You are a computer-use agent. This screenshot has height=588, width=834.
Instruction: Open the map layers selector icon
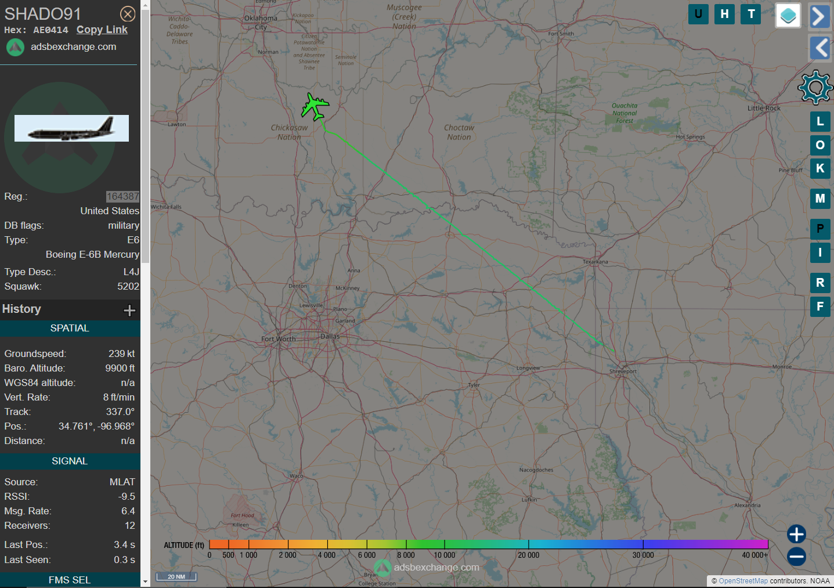(x=788, y=16)
